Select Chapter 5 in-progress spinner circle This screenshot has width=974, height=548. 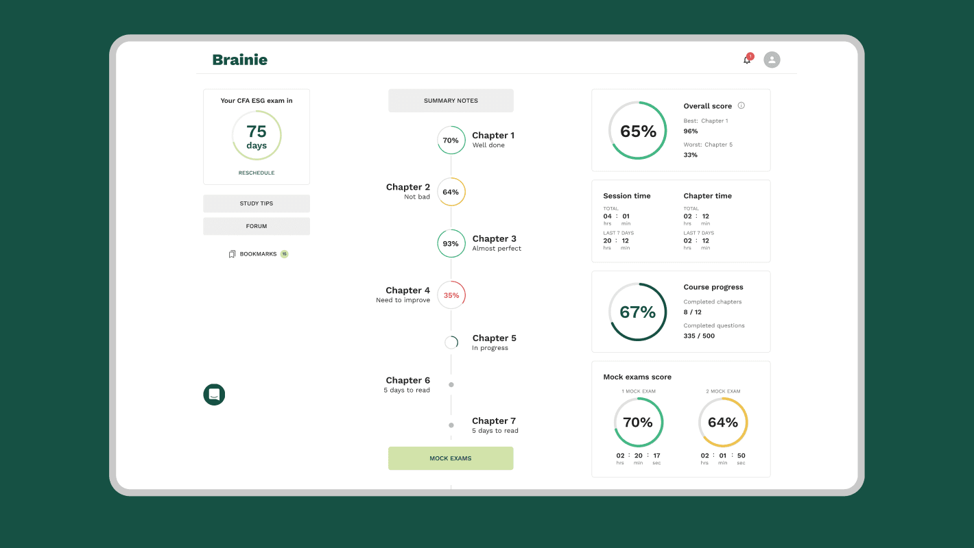(x=451, y=342)
